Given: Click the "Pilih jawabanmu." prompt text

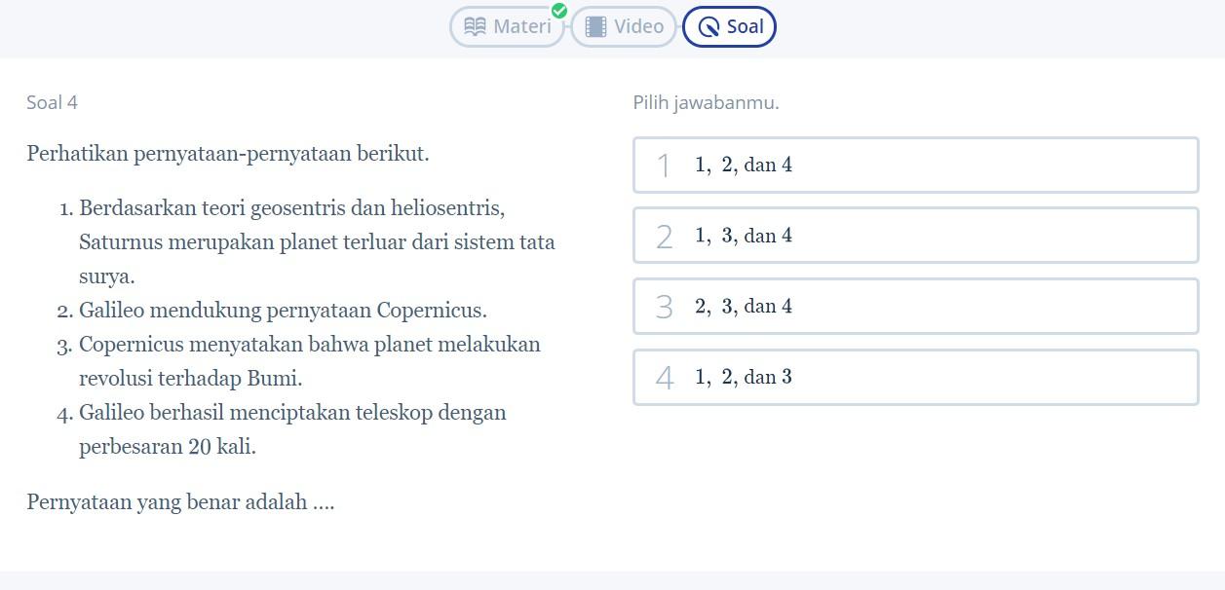Looking at the screenshot, I should [x=706, y=102].
